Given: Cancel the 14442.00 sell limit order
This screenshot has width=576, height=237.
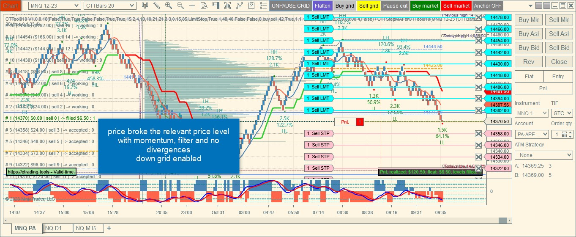Looking at the screenshot, I should [x=478, y=52].
